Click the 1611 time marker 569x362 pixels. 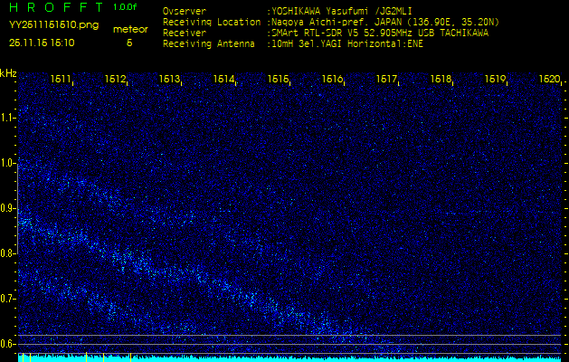(62, 80)
